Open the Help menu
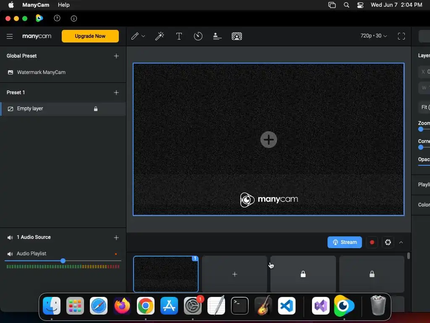 pos(64,5)
